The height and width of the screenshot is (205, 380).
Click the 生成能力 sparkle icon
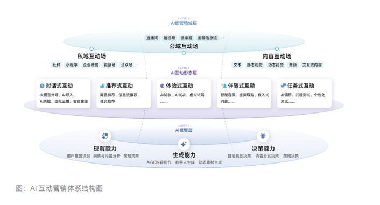click(184, 144)
